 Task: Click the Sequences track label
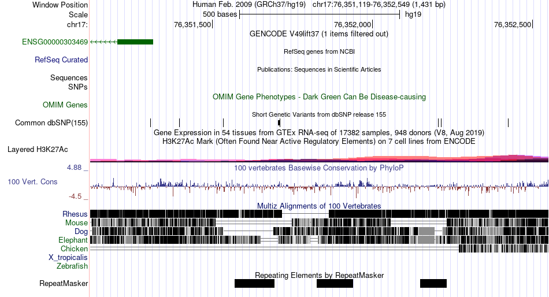click(69, 78)
